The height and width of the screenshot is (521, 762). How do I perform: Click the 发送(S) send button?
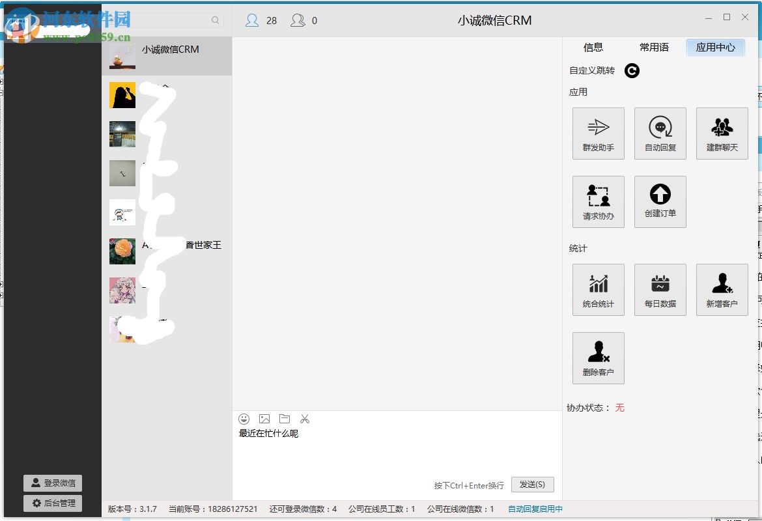pyautogui.click(x=533, y=485)
